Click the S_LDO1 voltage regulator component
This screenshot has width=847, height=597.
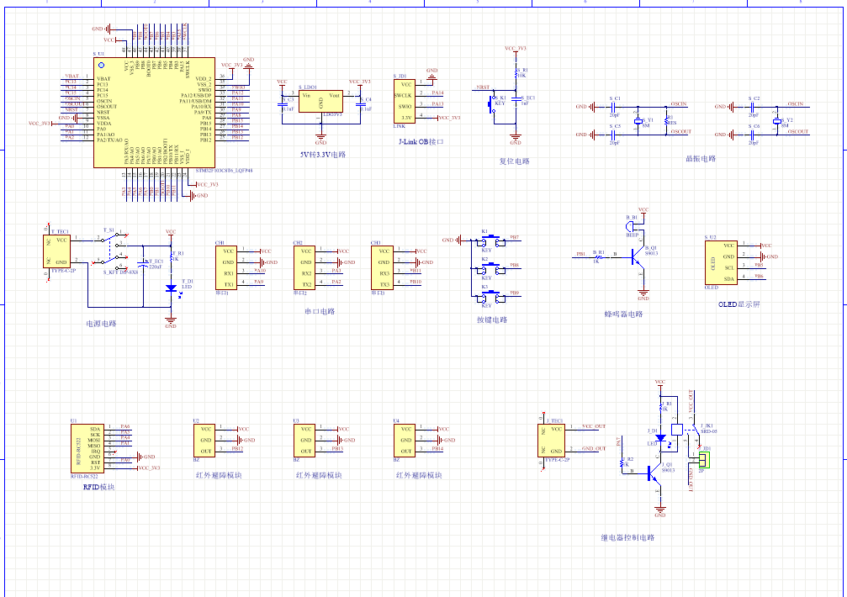click(320, 101)
